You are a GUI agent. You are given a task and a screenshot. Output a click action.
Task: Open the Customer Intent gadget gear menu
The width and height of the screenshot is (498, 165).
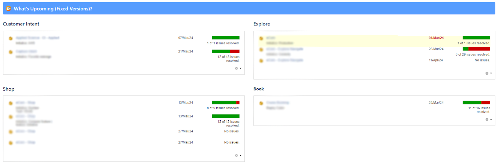pos(238,68)
